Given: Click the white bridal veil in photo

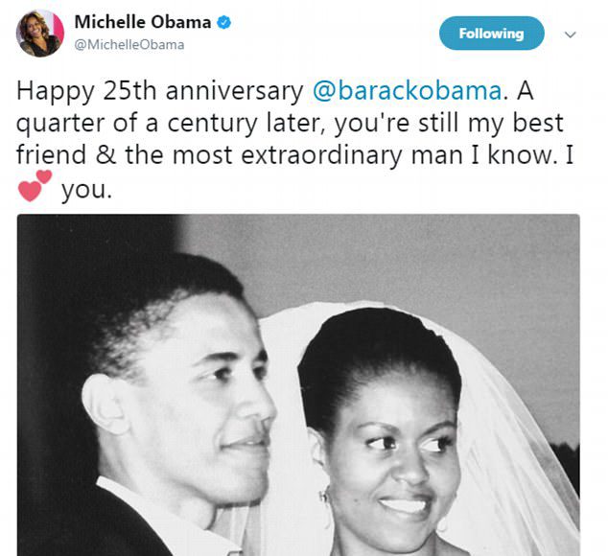Looking at the screenshot, I should coord(516,446).
